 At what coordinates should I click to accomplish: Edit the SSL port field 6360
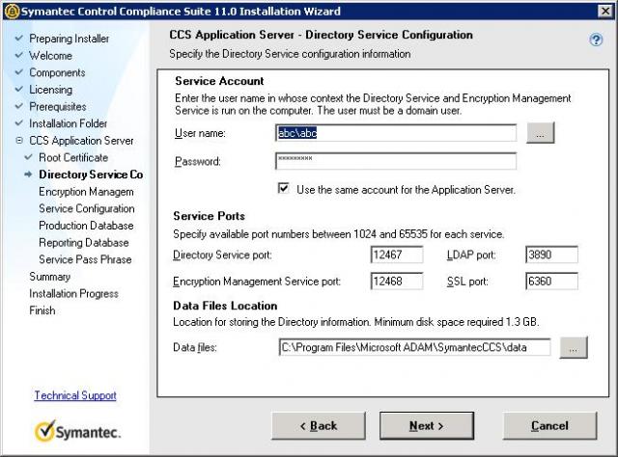pos(551,282)
